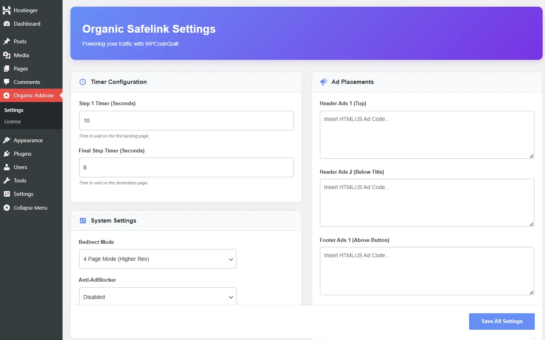
Task: Click the Media library icon
Action: [x=7, y=55]
